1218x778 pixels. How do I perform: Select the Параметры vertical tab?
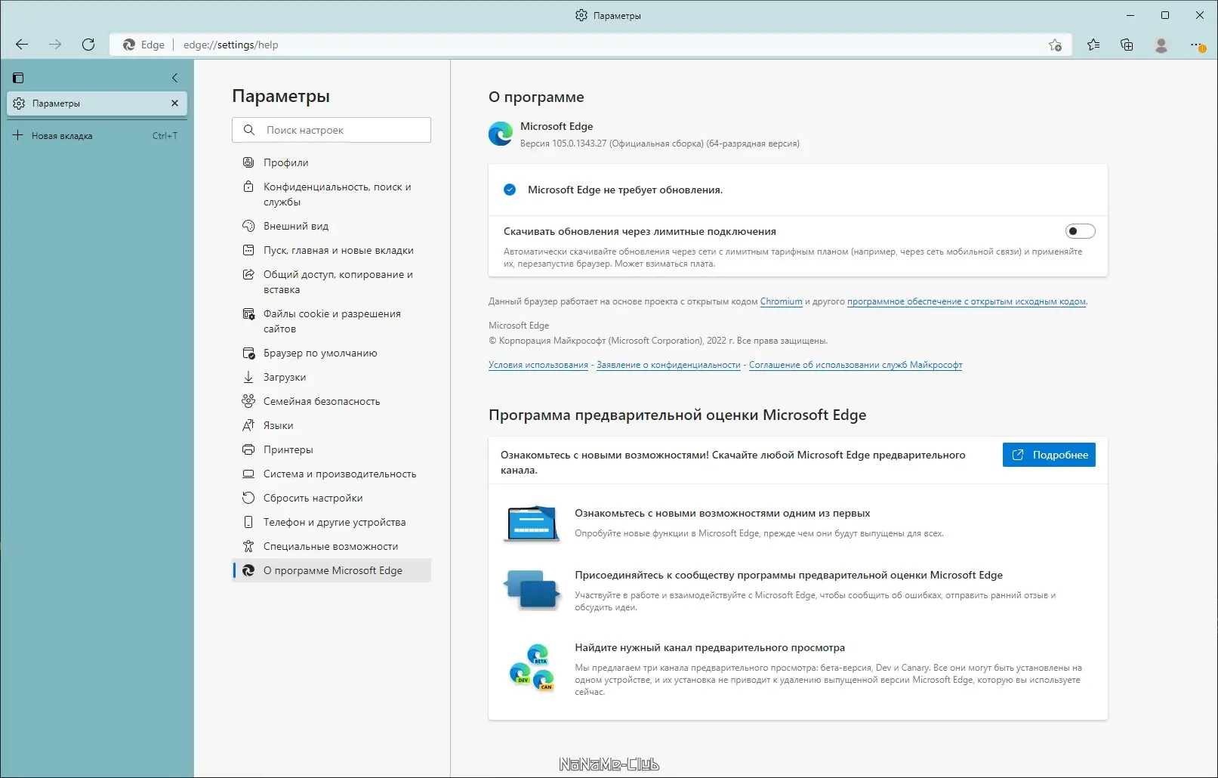coord(97,103)
